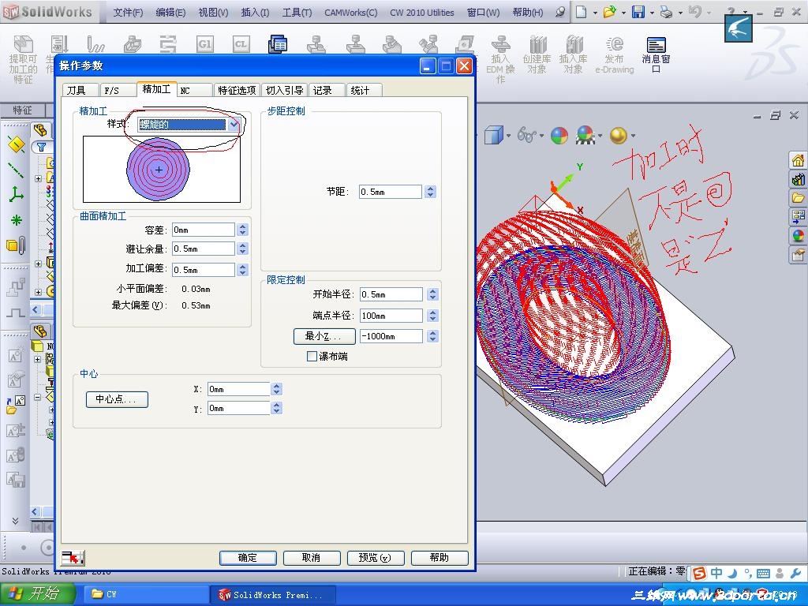Screen dimensions: 808x606
Task: Click the 中心点... button
Action: pos(117,399)
